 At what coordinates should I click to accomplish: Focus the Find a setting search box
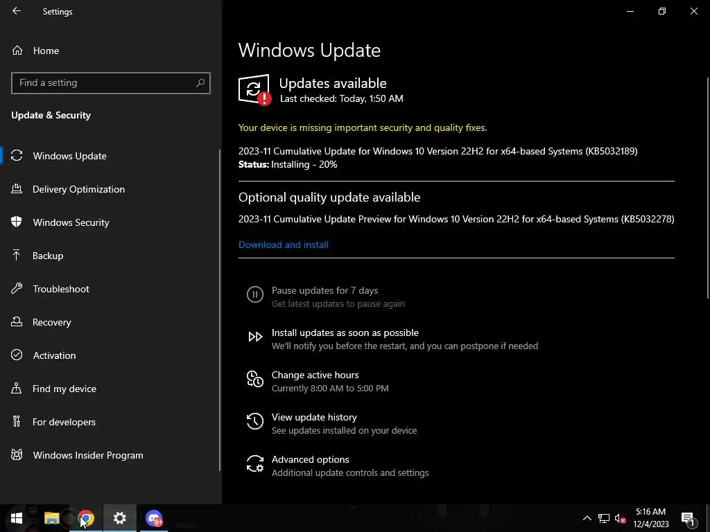pos(110,83)
